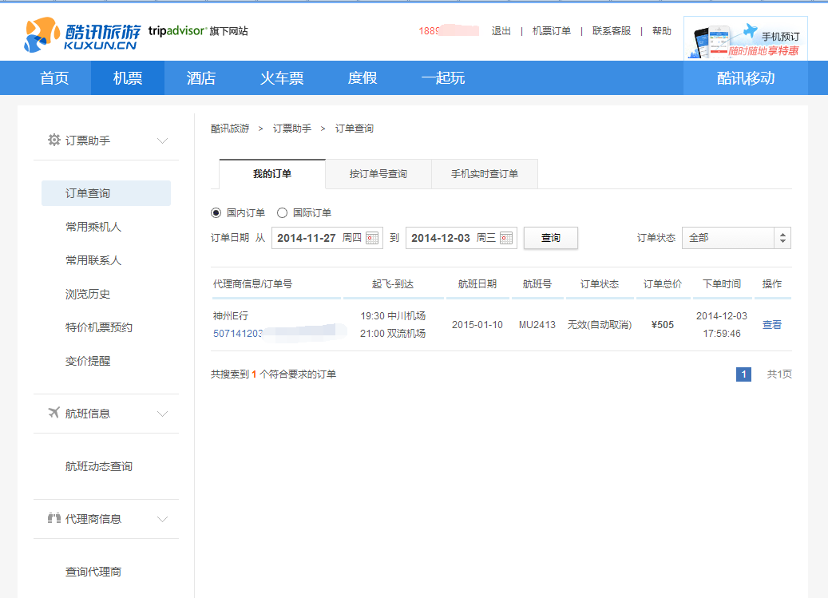Click the start date field 2014-11-27
This screenshot has height=598, width=828.
pyautogui.click(x=327, y=238)
